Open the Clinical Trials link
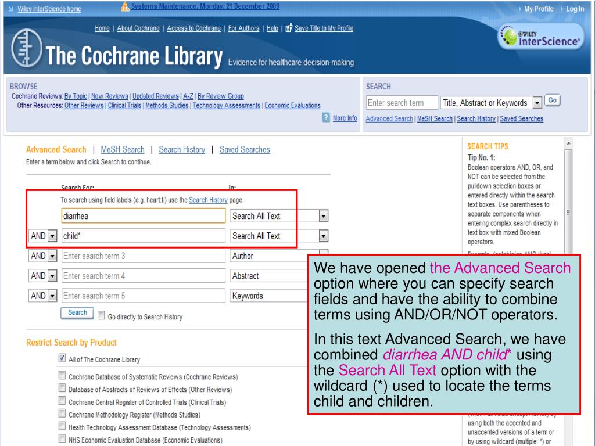 124,106
